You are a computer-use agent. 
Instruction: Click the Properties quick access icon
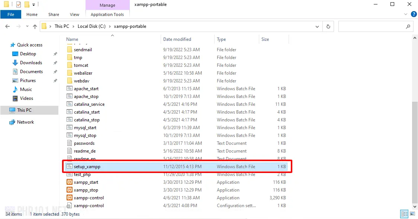(x=18, y=4)
